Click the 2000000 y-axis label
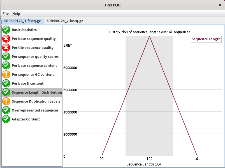Viewport: 225px width, 168px height. (70, 134)
